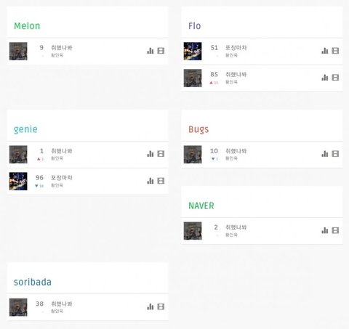Open the Flo chart heading
The image size is (349, 329).
pos(195,26)
